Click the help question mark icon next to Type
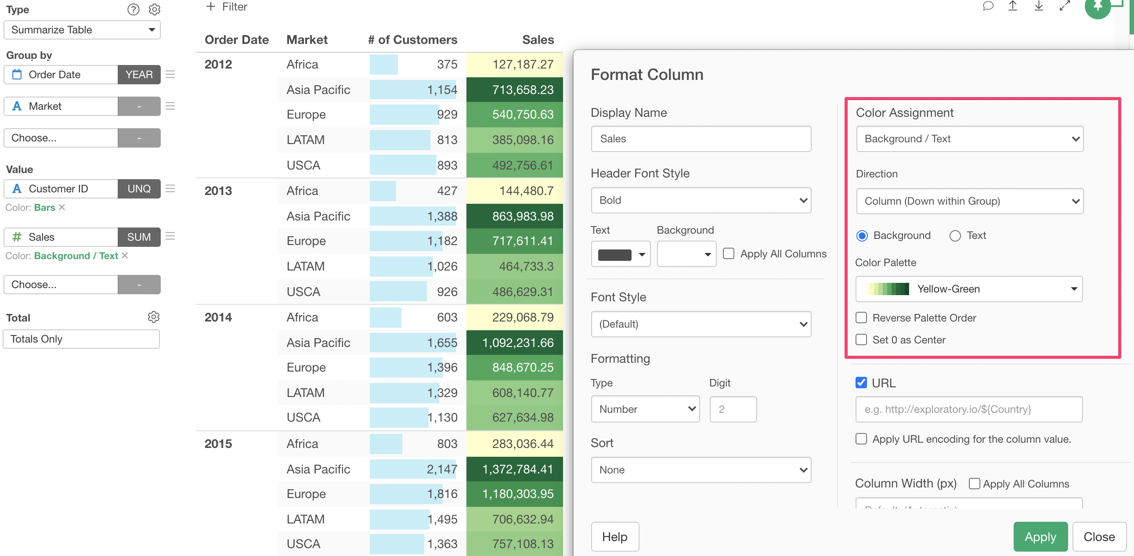1134x556 pixels. pyautogui.click(x=133, y=9)
